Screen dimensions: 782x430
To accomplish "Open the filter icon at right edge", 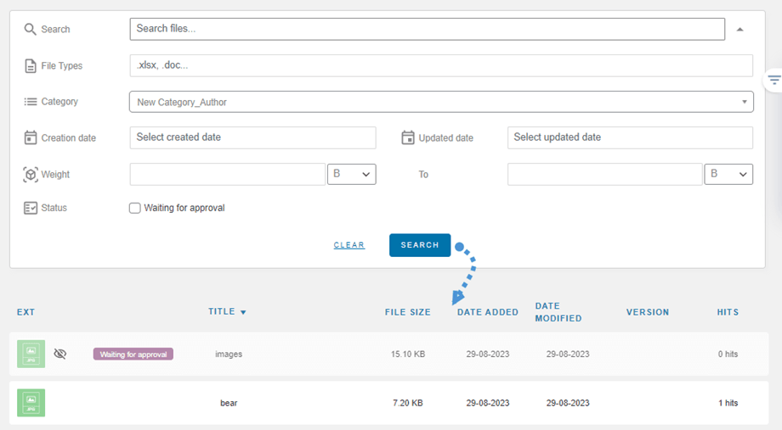I will pos(773,81).
